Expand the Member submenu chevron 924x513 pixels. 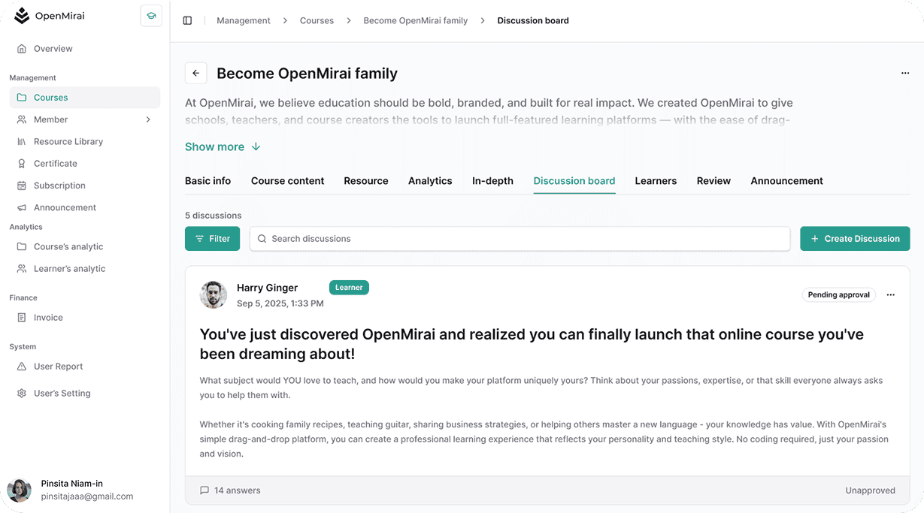[148, 119]
